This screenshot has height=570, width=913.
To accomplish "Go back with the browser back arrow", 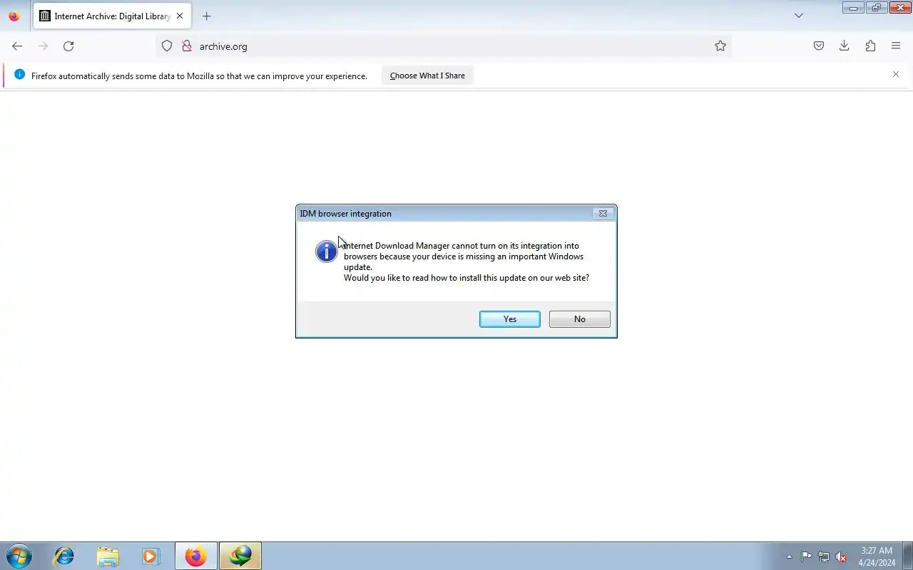I will [17, 46].
